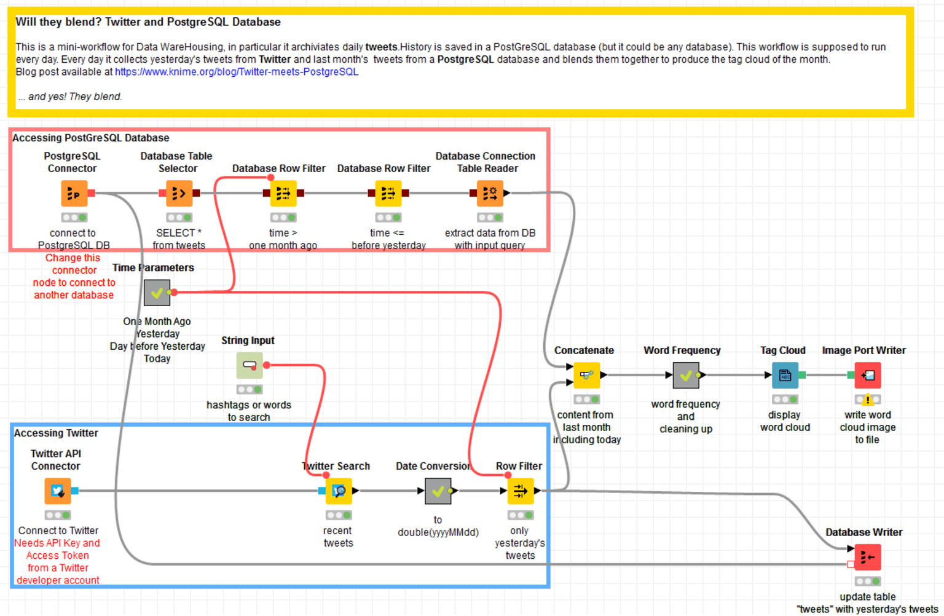Screen dimensions: 944x616
Task: Click the Image Port Writer warning status indicator
Action: [868, 400]
